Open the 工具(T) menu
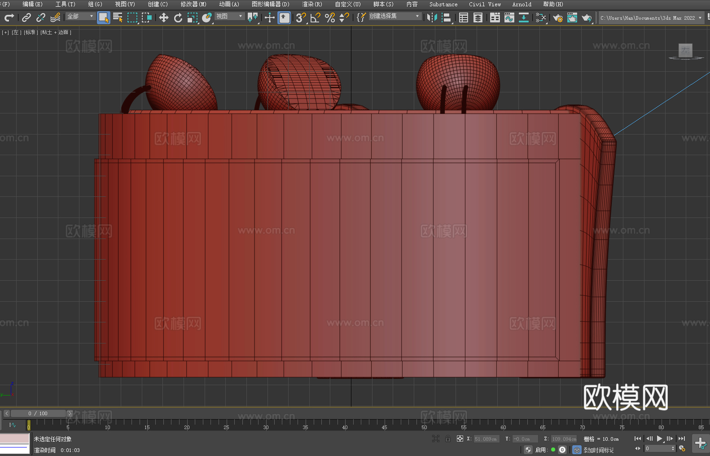 pos(65,4)
